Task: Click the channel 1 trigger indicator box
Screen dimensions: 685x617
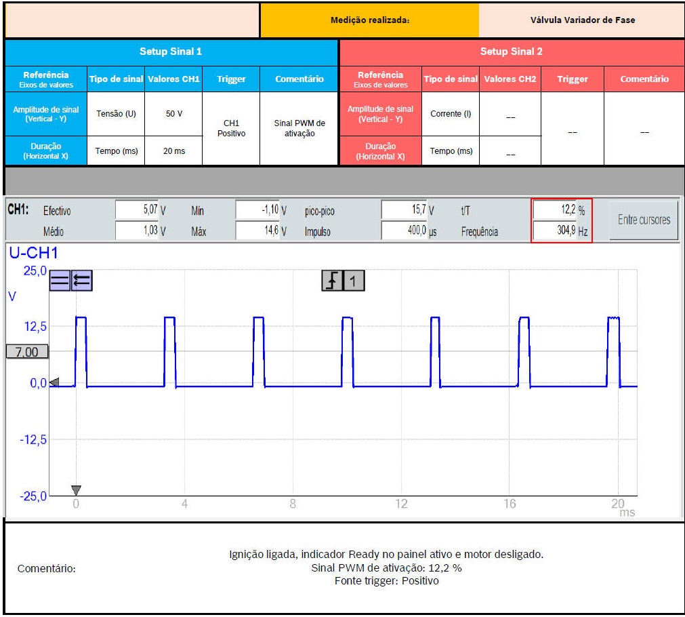Action: click(354, 280)
